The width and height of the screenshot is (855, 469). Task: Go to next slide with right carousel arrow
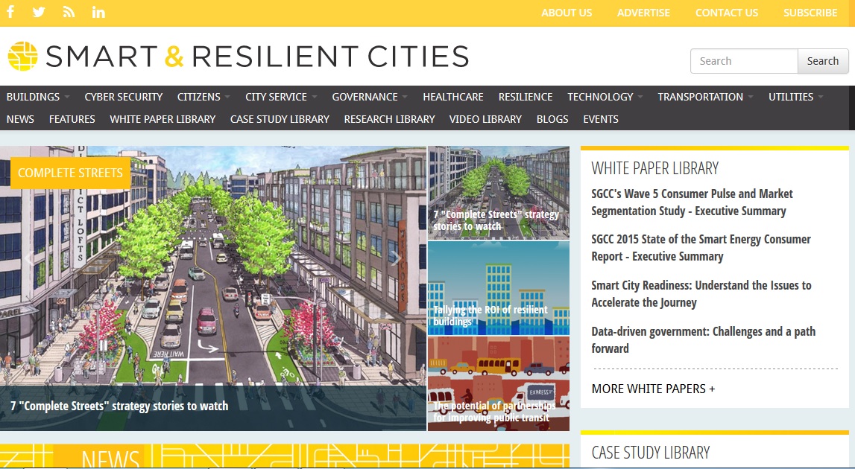[x=397, y=258]
